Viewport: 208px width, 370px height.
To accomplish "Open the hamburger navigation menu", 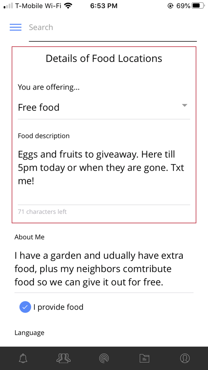I will tap(15, 27).
